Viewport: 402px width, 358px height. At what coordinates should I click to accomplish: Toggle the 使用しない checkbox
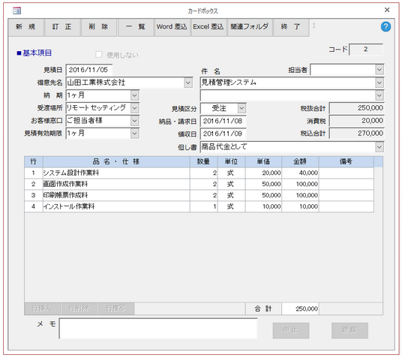tap(99, 54)
